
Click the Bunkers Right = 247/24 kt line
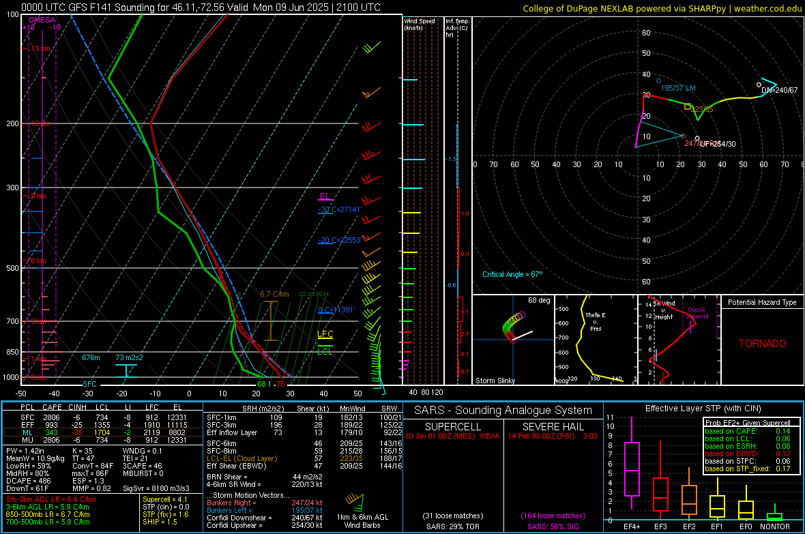click(264, 503)
